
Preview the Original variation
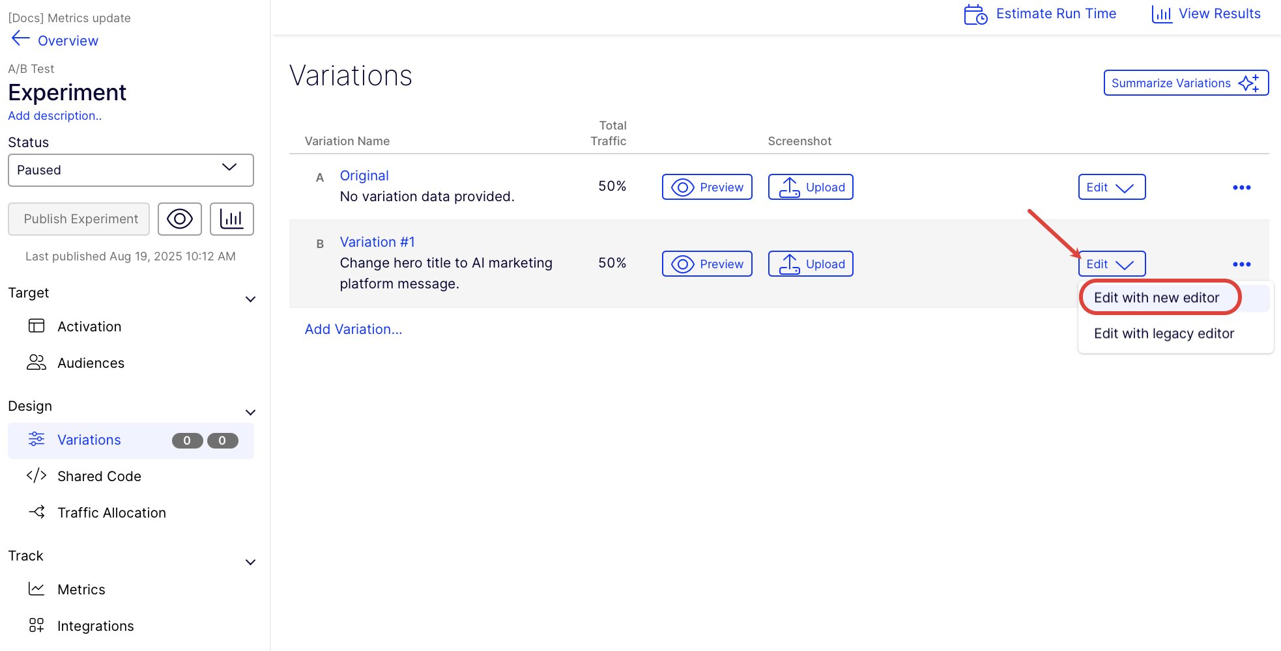click(707, 187)
